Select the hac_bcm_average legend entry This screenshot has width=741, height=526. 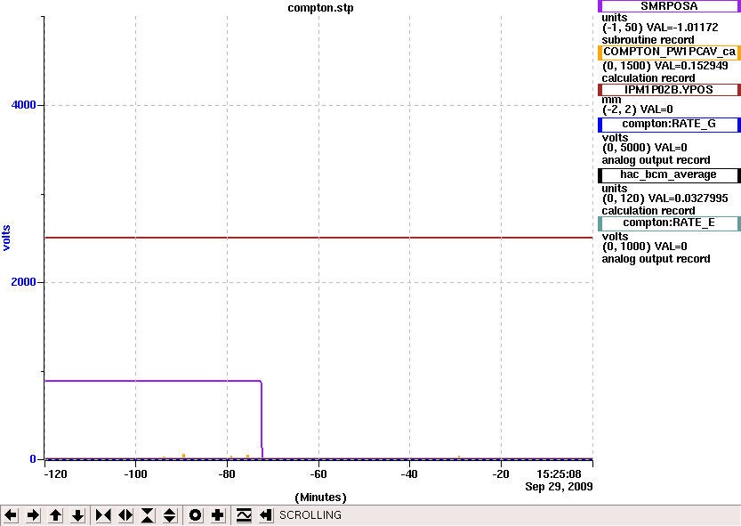tap(669, 175)
